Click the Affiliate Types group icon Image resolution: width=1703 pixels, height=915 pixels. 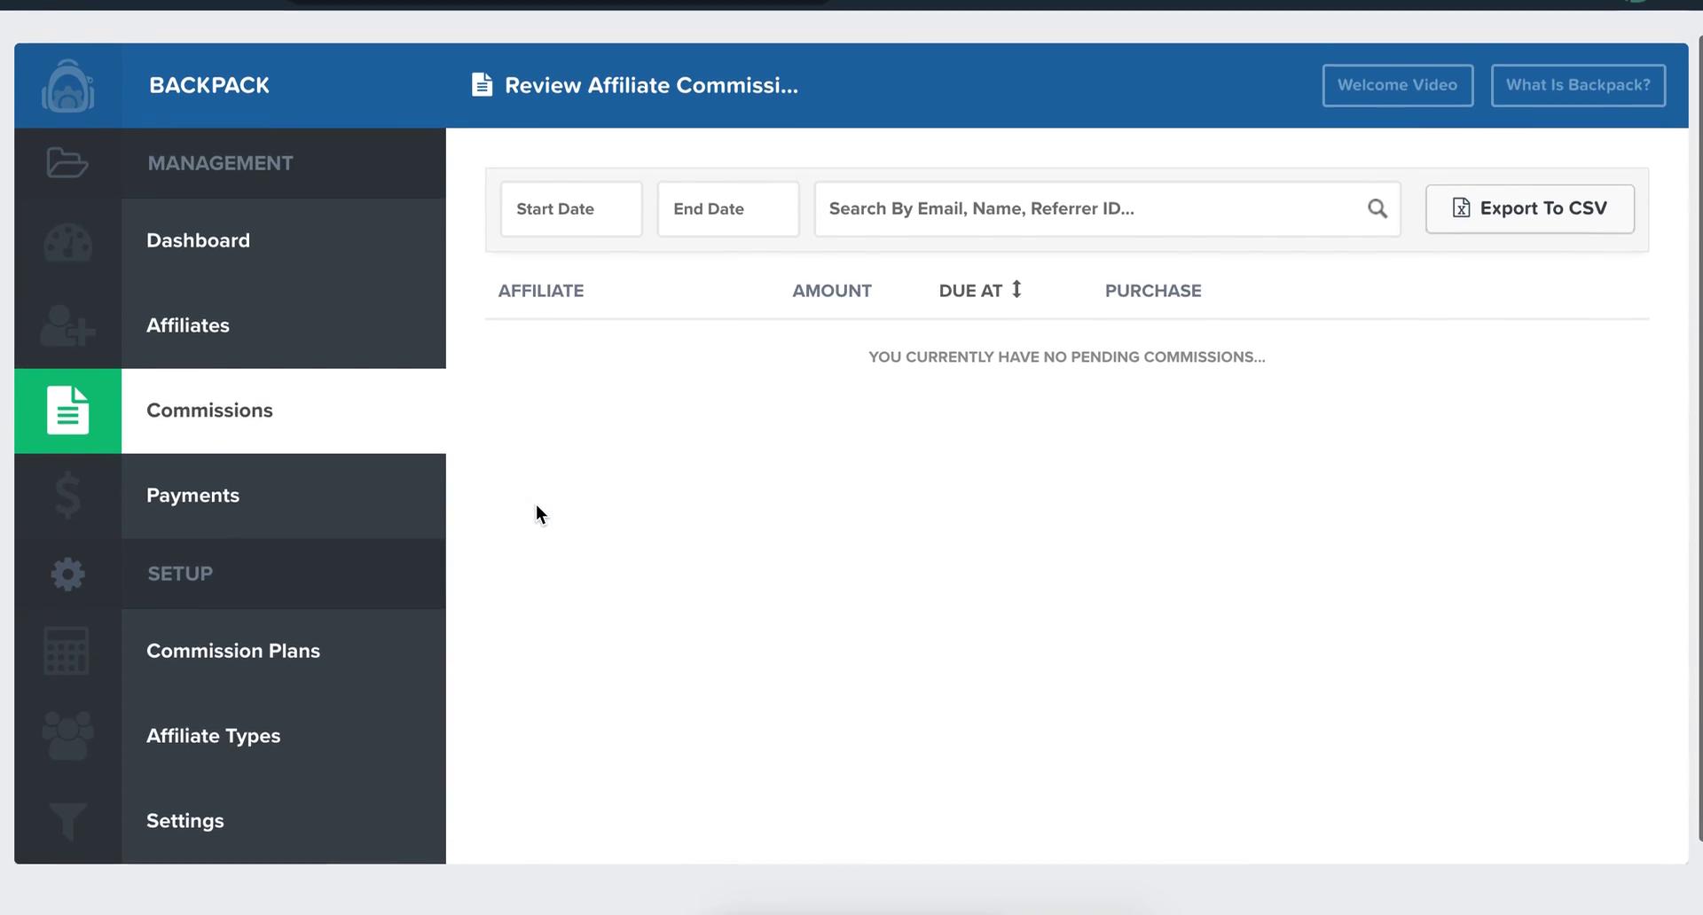[x=67, y=735]
